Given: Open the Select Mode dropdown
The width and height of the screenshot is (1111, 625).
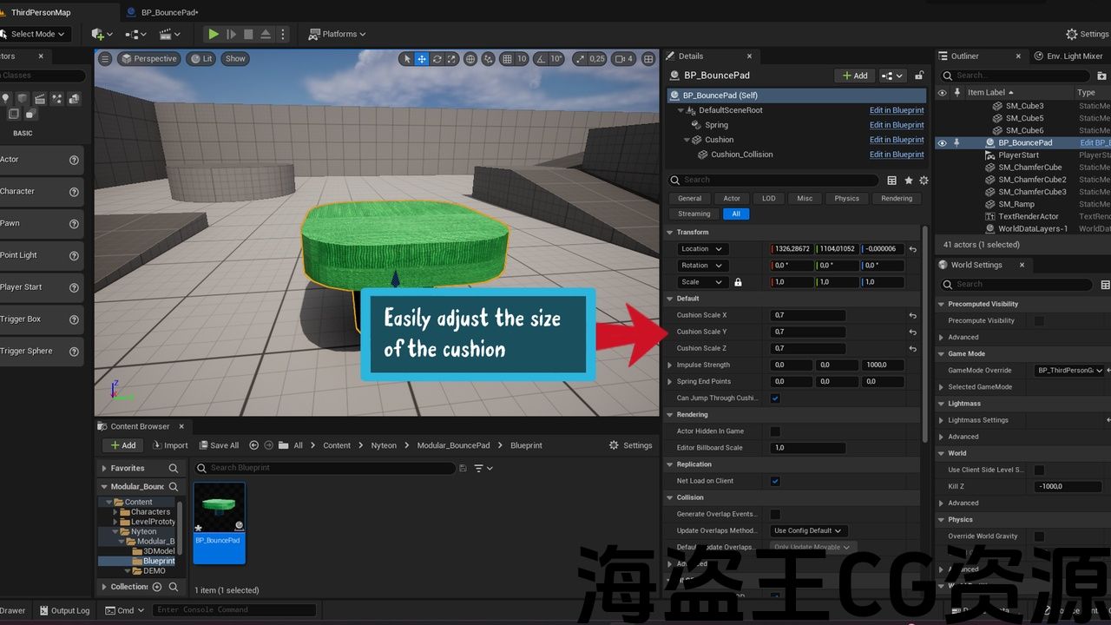Looking at the screenshot, I should pyautogui.click(x=36, y=34).
